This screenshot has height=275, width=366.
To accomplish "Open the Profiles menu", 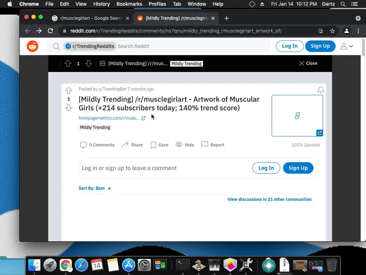I will pyautogui.click(x=157, y=4).
